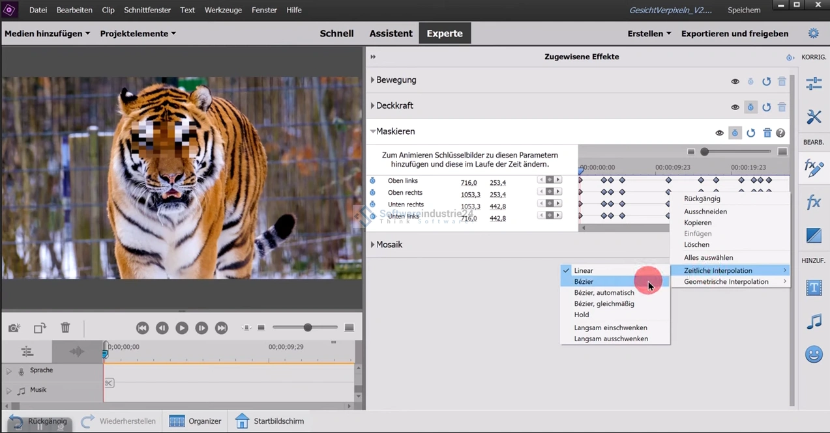Open the tools wrench and screwdriver icon

(814, 117)
